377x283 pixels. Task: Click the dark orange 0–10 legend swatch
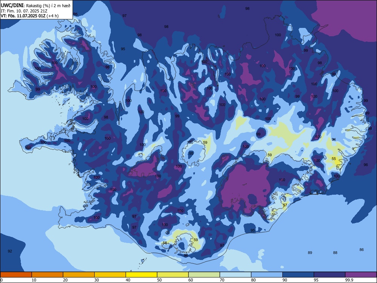[16, 275]
